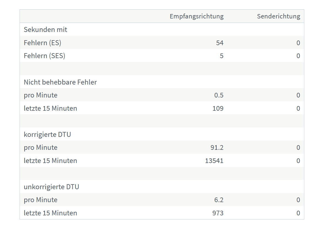Click pro Minute label under korrigierte DTU
Screen dimensions: 317x225
pos(41,148)
